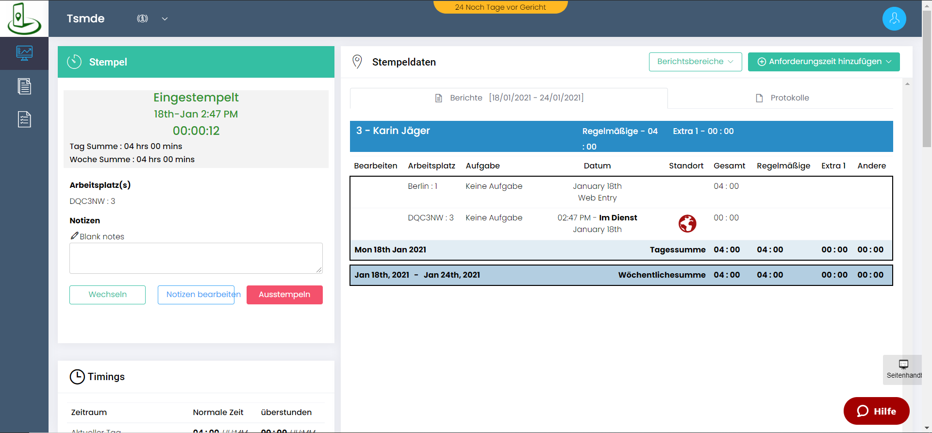This screenshot has height=433, width=932.
Task: Expand the chevron menu next to Tsmde
Action: click(x=165, y=19)
